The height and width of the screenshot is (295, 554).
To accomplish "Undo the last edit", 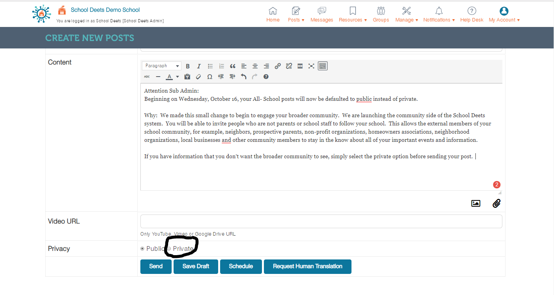I will [x=244, y=77].
